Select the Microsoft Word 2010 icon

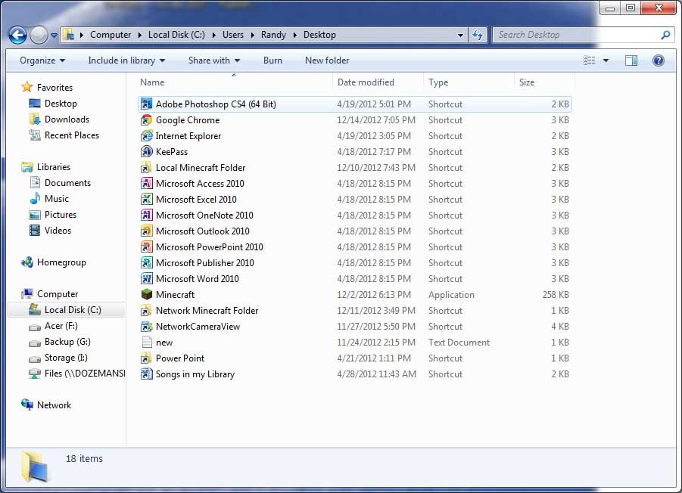pos(147,279)
